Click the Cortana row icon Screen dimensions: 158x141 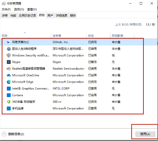9,95
